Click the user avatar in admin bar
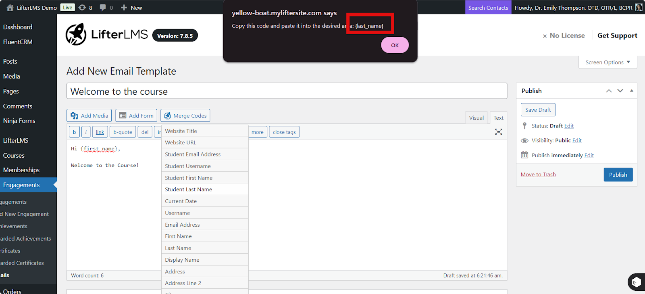 tap(639, 8)
